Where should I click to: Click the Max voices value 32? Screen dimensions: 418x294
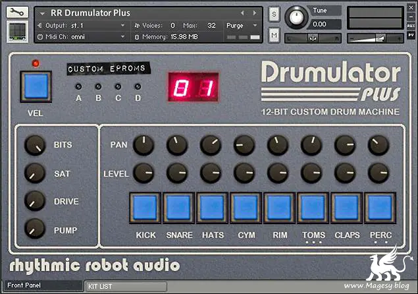[x=211, y=25]
